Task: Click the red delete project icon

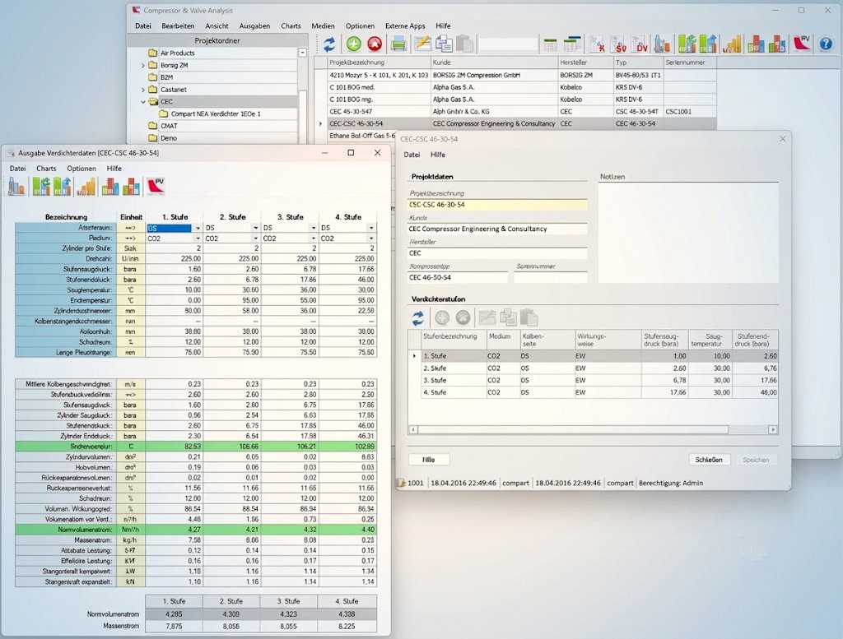Action: 375,44
